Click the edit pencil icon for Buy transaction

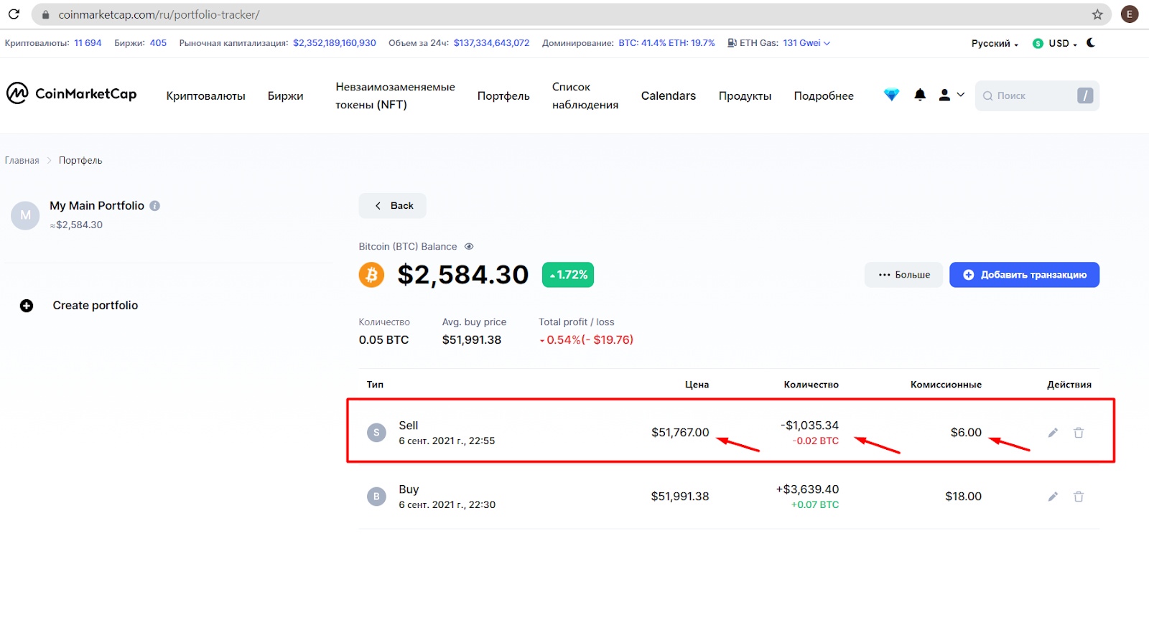(x=1053, y=497)
